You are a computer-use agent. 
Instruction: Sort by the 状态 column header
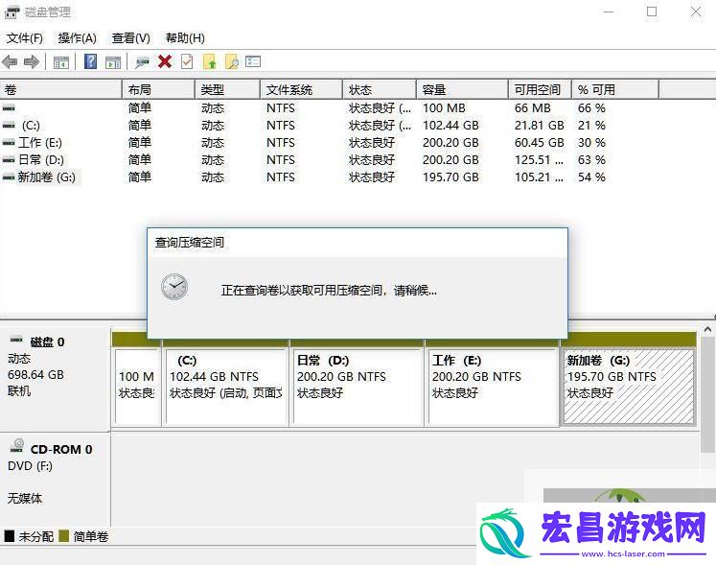coord(380,89)
